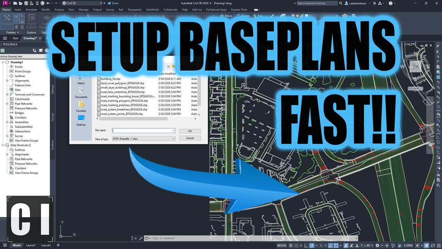Switch to the Start tab
The height and width of the screenshot is (249, 442).
pyautogui.click(x=16, y=38)
